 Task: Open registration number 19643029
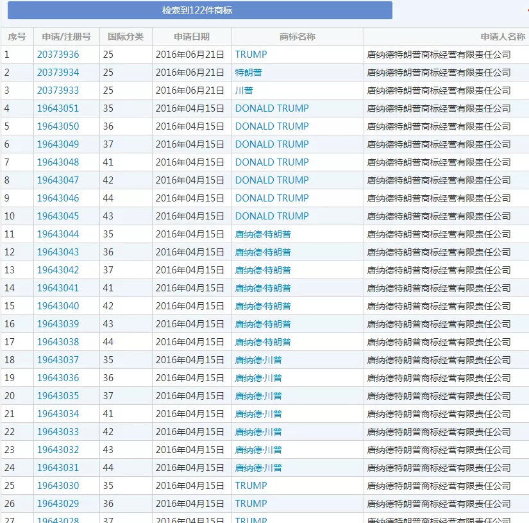click(x=58, y=504)
